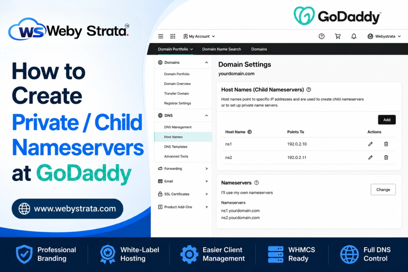This screenshot has height=272, width=408.
Task: Click the Domains sidebar section icon
Action: coord(160,63)
